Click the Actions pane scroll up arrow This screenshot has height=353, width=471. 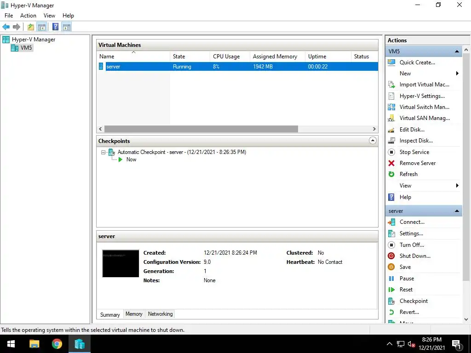click(x=466, y=50)
